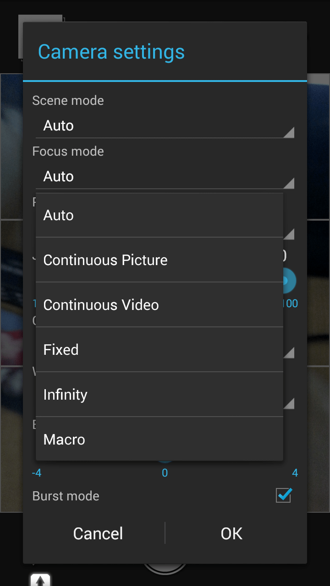Pick the Macro focus option
The image size is (330, 586).
(159, 439)
